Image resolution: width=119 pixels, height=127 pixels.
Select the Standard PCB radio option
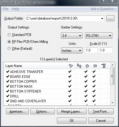tap(9, 35)
